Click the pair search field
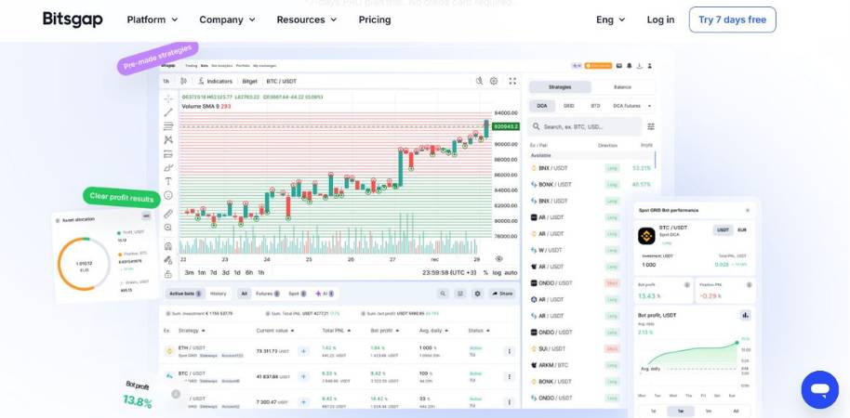The height and width of the screenshot is (418, 850). pos(586,126)
